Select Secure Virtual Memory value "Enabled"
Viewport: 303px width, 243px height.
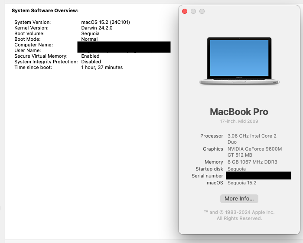click(90, 56)
